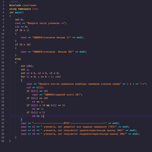Click the for loop header on line 22
This screenshot has height=152, width=152.
pos(41,77)
